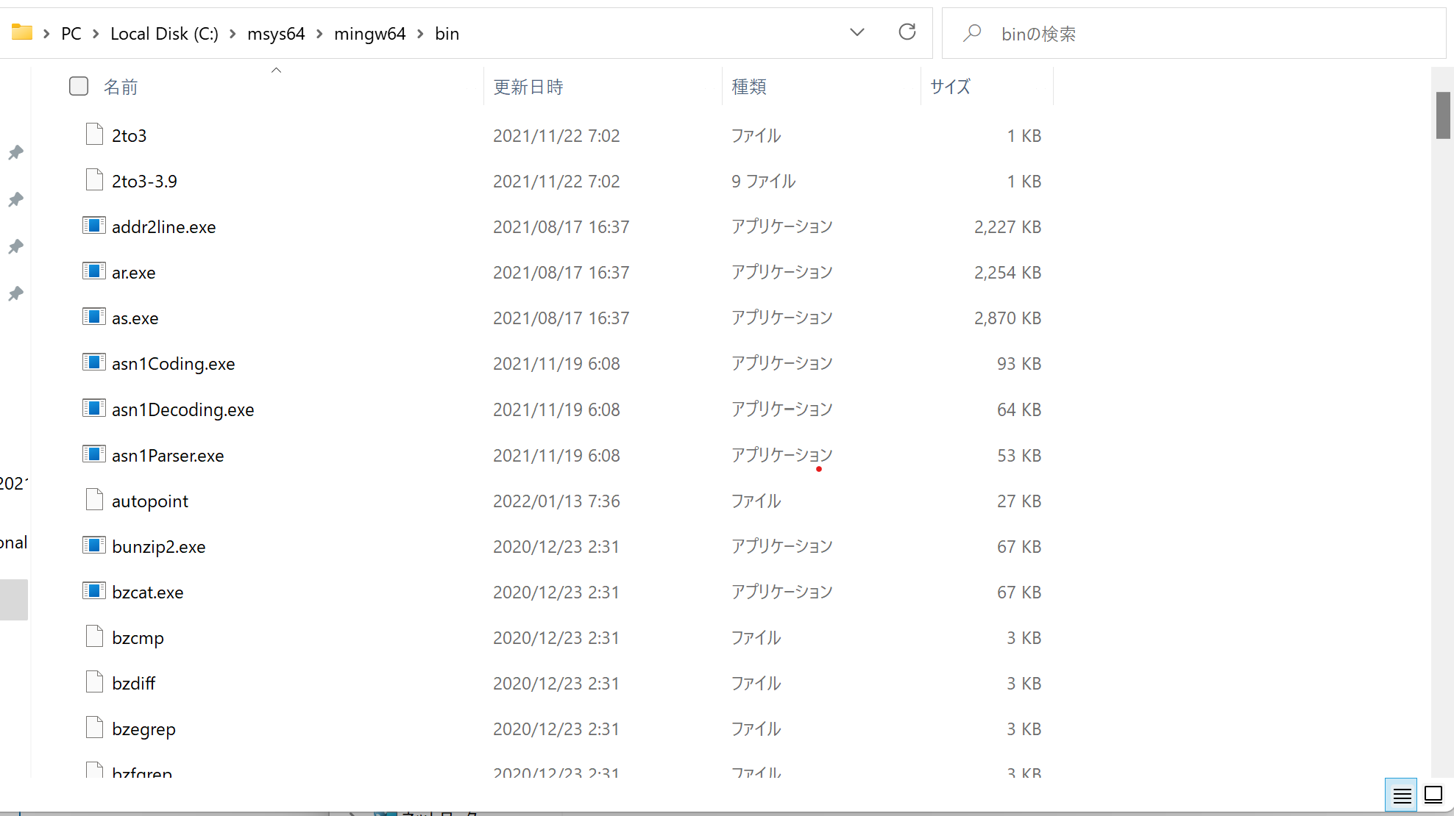Open the address bar history dropdown
This screenshot has height=816, width=1454.
click(857, 32)
